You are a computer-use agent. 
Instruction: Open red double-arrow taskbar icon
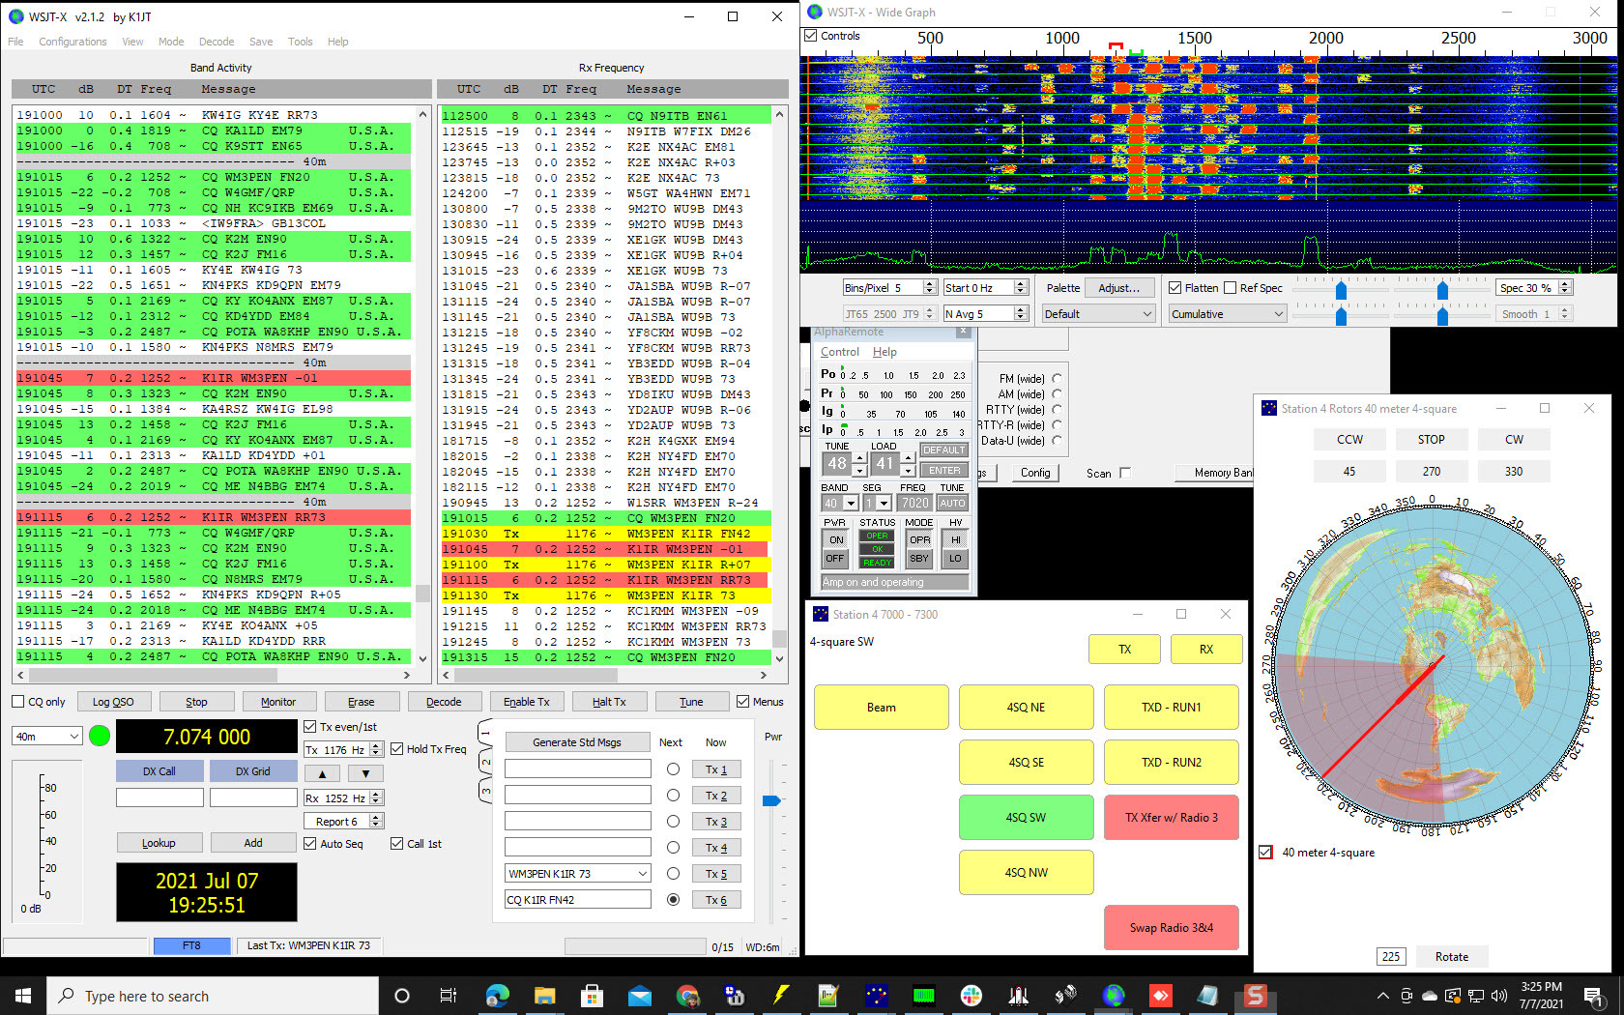click(1161, 996)
